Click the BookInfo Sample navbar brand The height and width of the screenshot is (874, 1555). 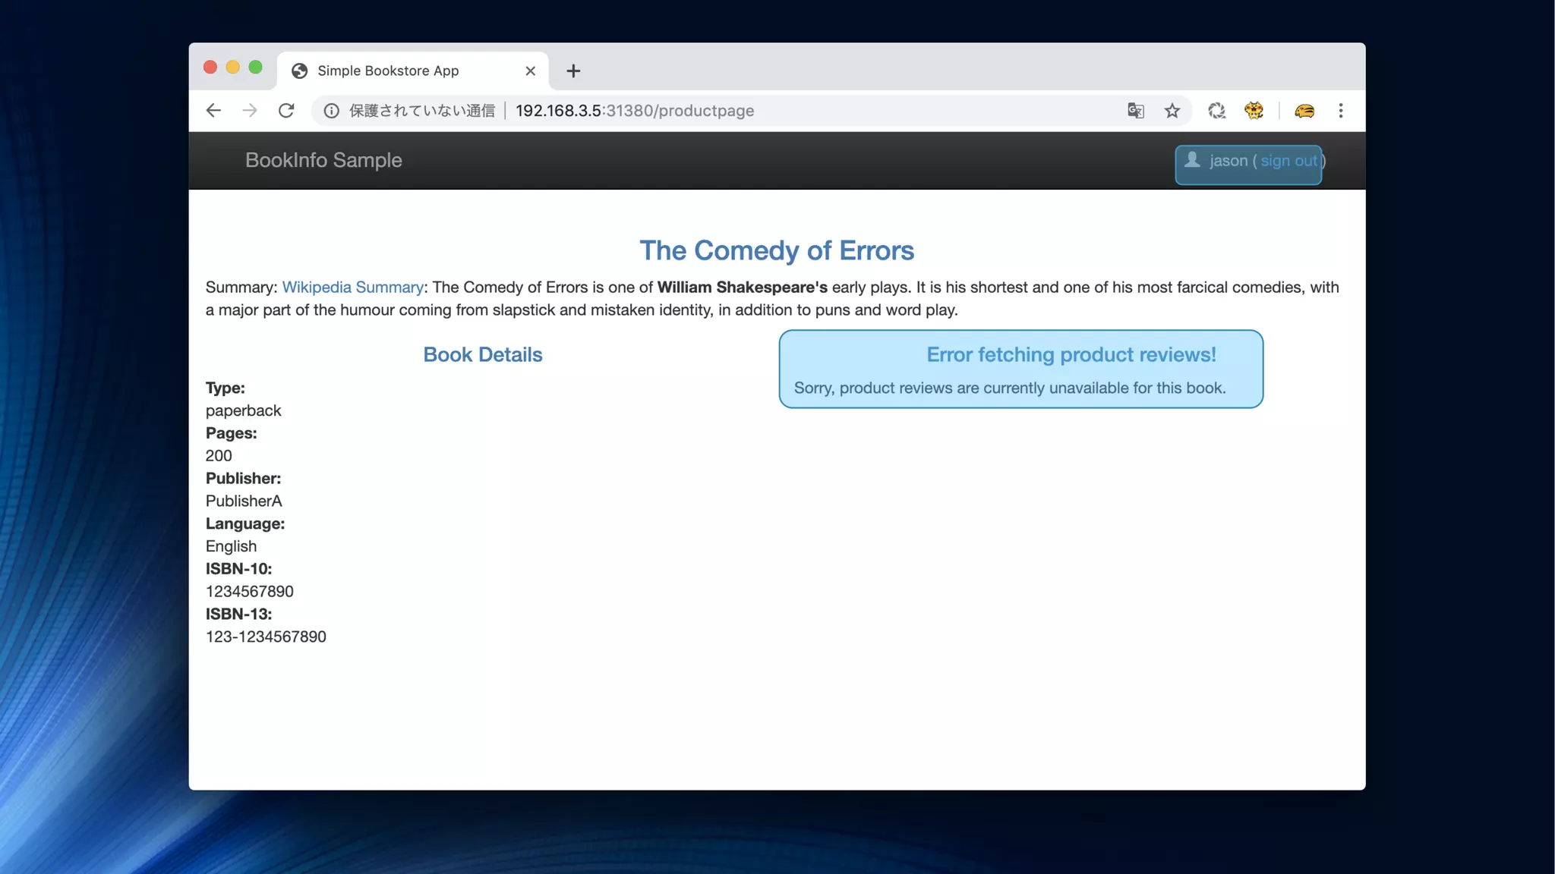click(x=323, y=160)
